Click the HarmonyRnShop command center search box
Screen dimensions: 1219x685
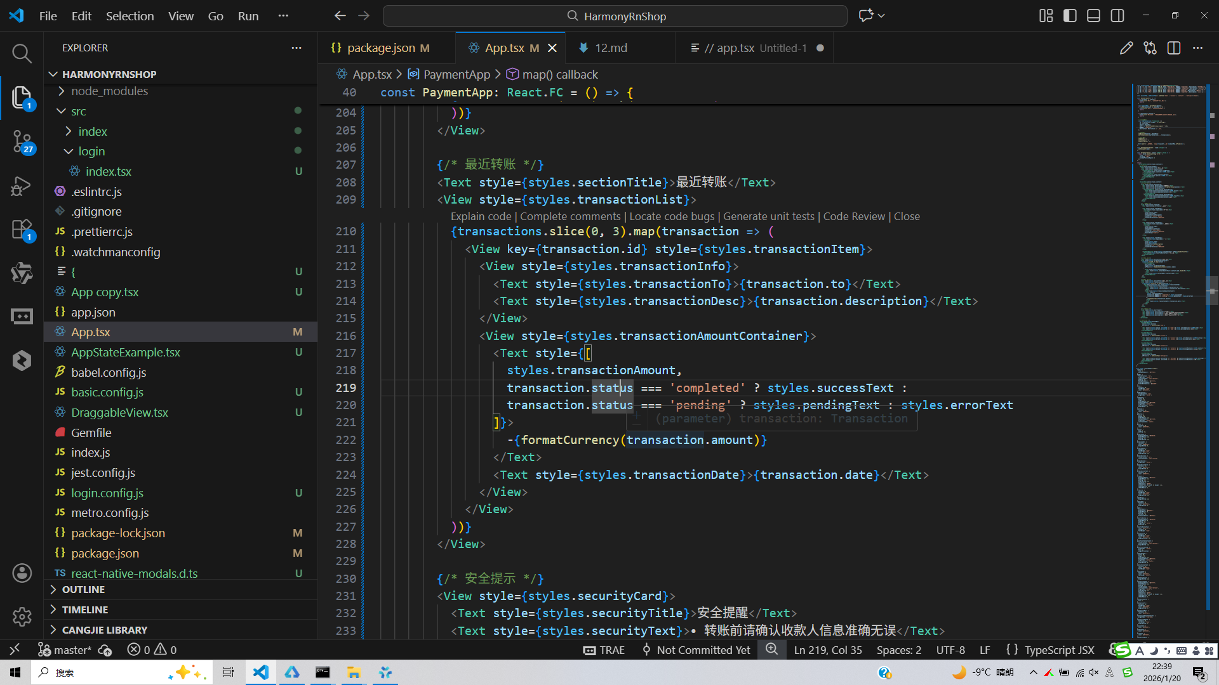615,16
